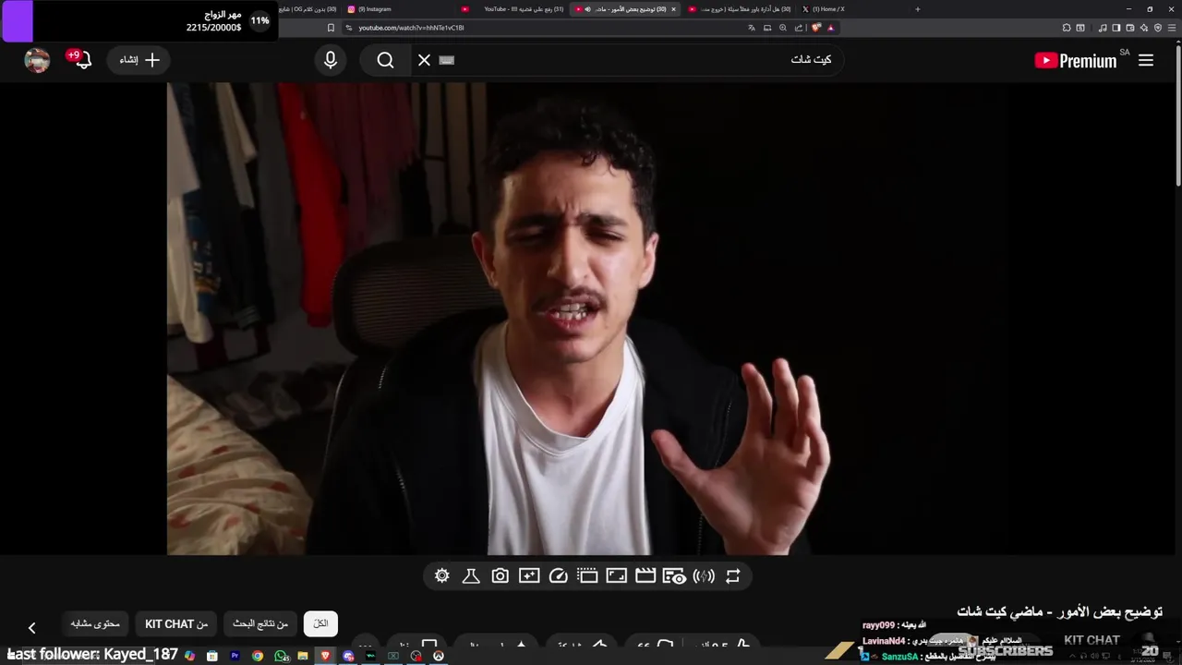This screenshot has width=1182, height=665.
Task: Bookmark the page with the address bar icon
Action: [x=331, y=28]
